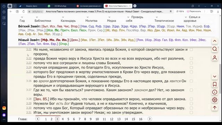The width and height of the screenshot is (222, 125).
Task: Open the Деян. book link
Action: click(75, 40)
